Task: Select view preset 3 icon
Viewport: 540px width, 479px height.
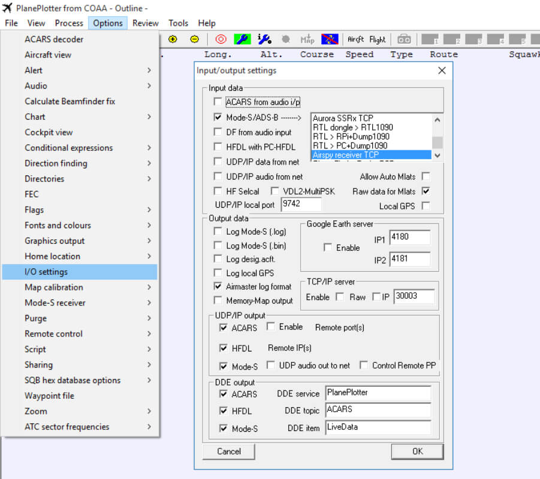Action: (x=473, y=40)
